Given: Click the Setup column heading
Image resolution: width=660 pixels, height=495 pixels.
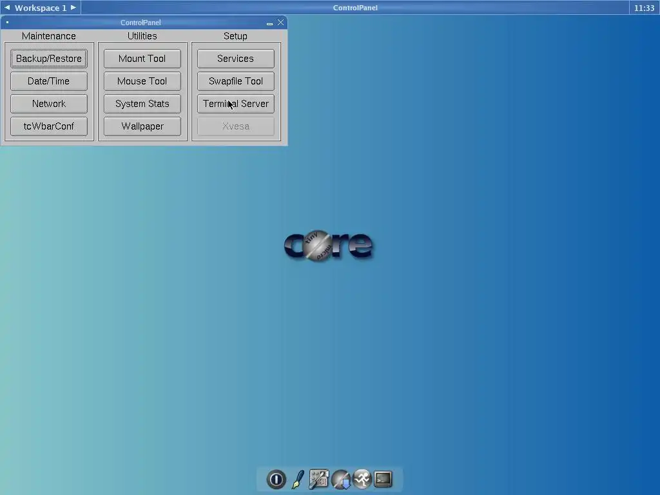Looking at the screenshot, I should tap(235, 36).
